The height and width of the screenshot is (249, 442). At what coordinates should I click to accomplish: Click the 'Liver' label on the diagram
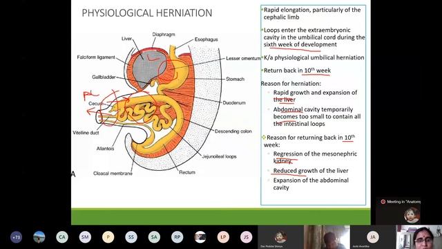coord(126,39)
